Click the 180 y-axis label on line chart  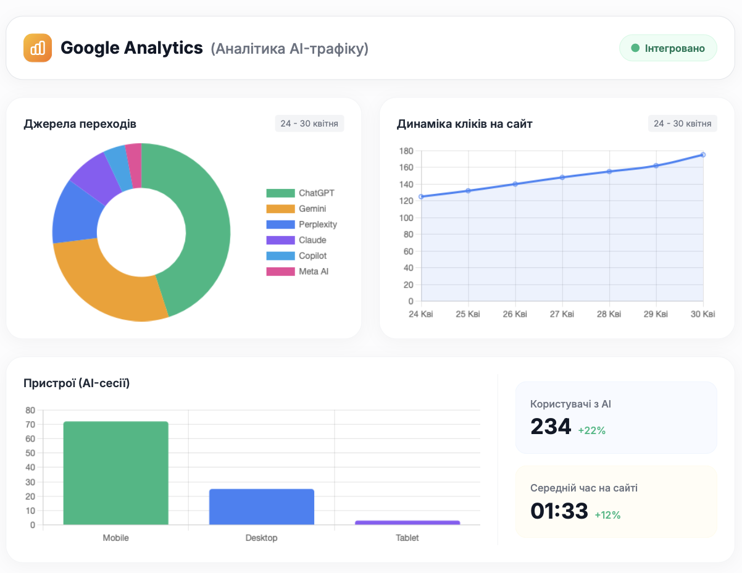[406, 151]
